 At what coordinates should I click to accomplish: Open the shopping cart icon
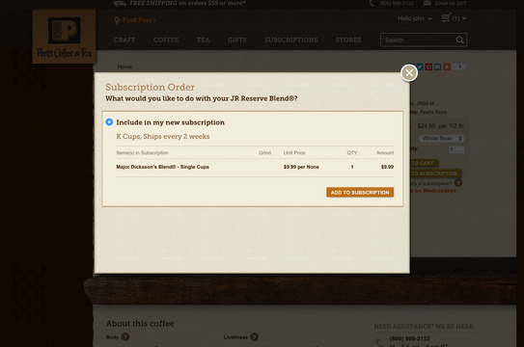(x=446, y=17)
